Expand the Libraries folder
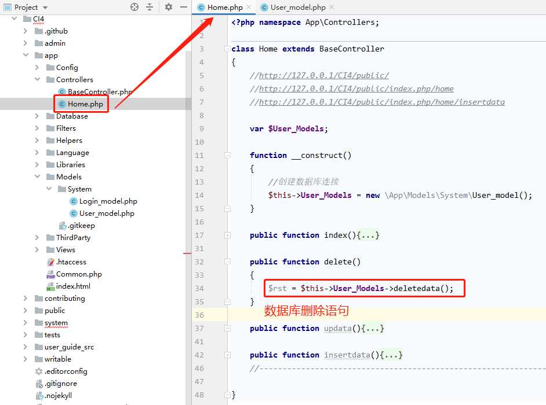 pos(37,164)
